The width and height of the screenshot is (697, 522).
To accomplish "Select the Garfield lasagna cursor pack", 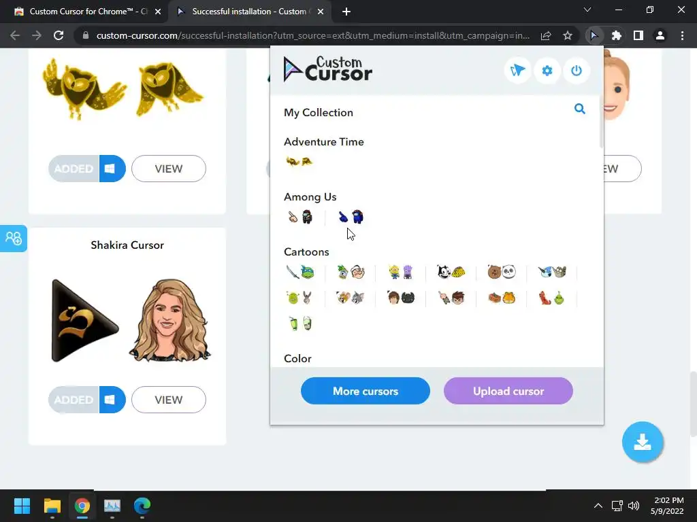I will click(502, 298).
